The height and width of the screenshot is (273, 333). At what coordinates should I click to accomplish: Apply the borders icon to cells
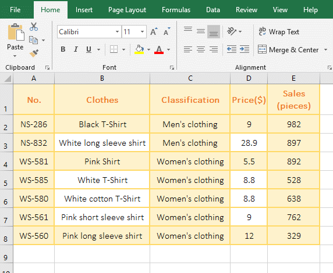(114, 49)
